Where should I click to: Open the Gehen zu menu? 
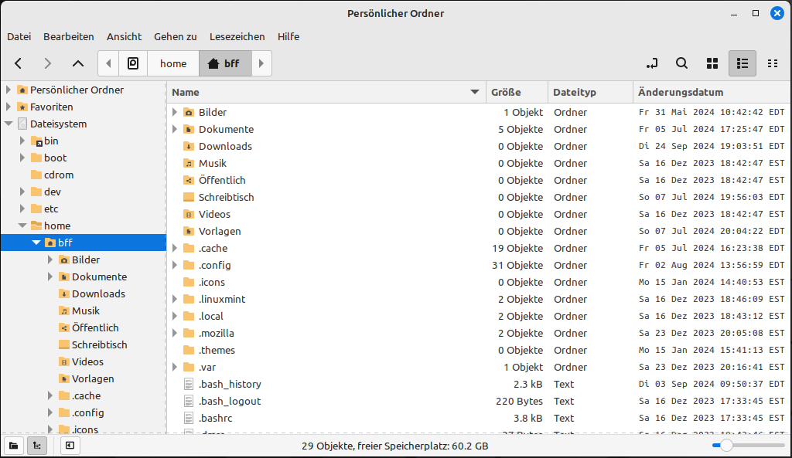click(x=176, y=36)
